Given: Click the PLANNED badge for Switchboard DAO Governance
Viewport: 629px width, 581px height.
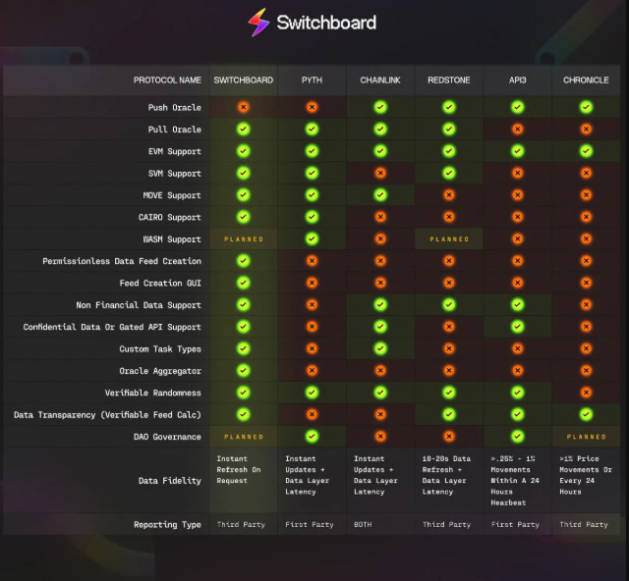Looking at the screenshot, I should tap(244, 437).
